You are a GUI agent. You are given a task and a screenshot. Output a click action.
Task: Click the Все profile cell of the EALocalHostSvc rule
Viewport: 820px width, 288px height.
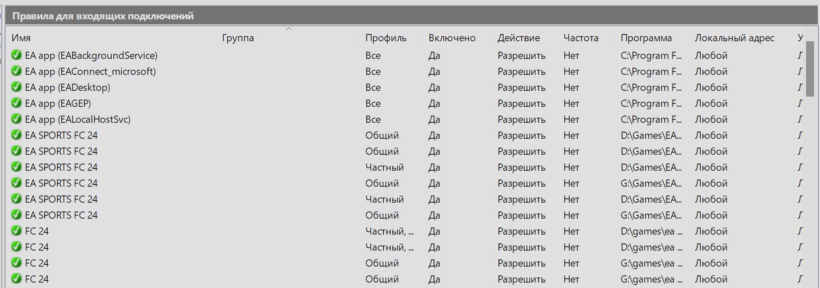[373, 119]
